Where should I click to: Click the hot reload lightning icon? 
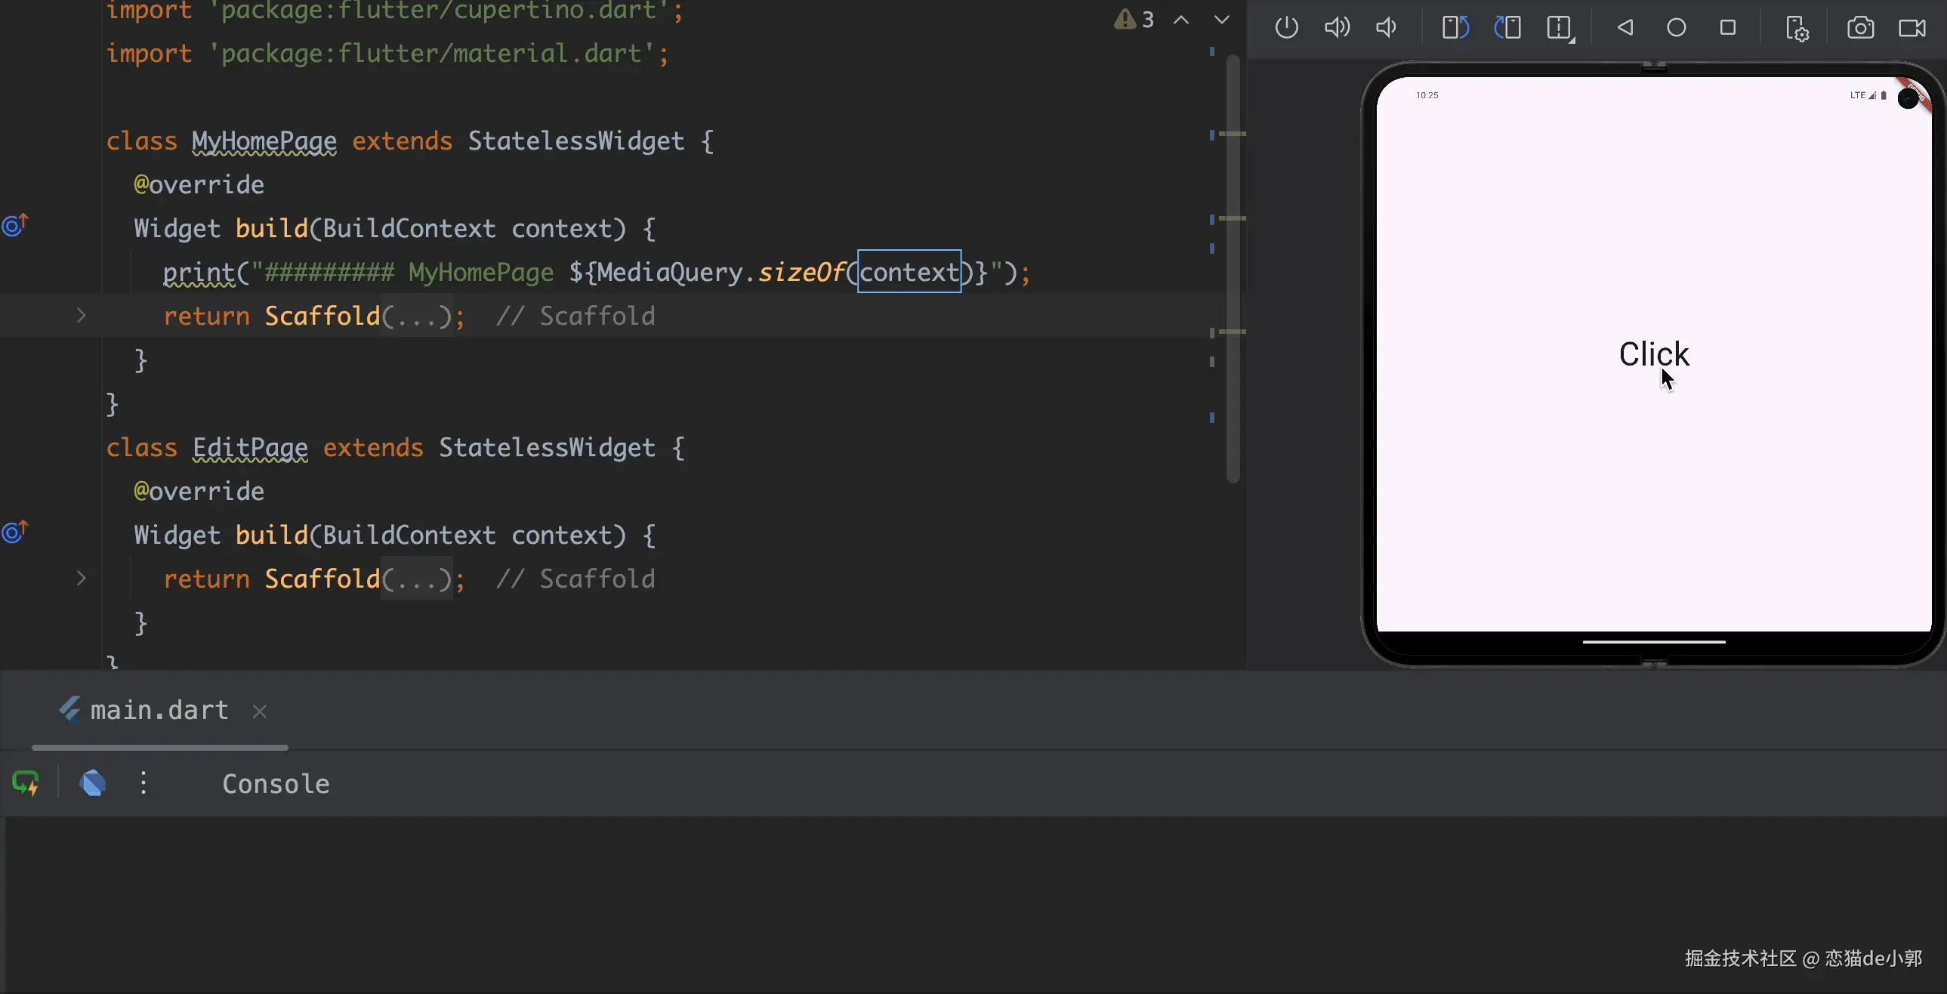[26, 783]
